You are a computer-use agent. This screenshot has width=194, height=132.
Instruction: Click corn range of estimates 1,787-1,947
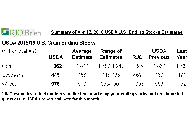111,66
